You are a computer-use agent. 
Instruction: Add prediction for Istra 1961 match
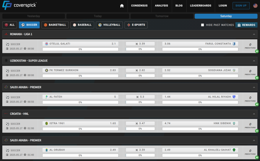click(257, 131)
